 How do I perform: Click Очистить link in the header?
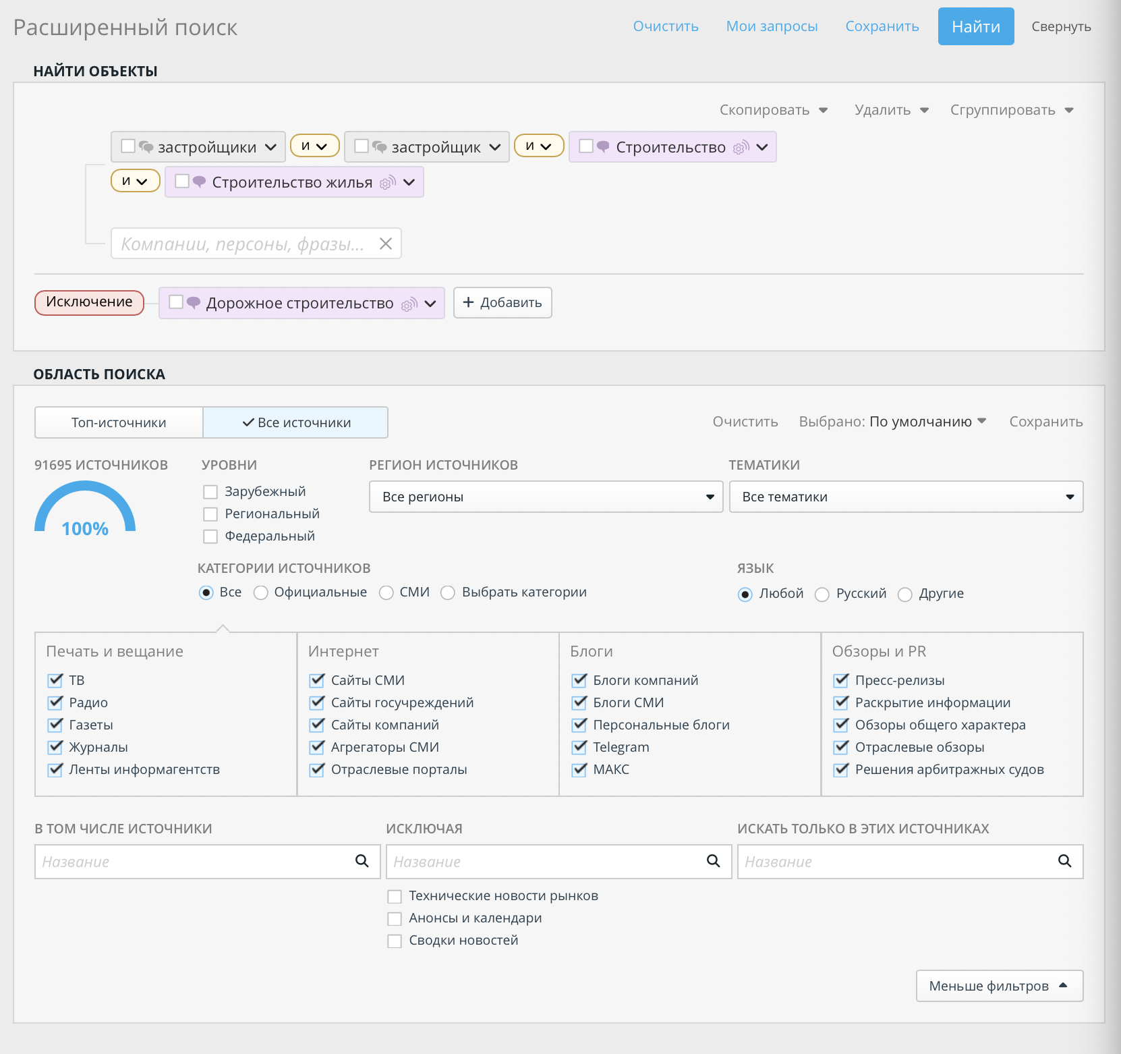[666, 26]
